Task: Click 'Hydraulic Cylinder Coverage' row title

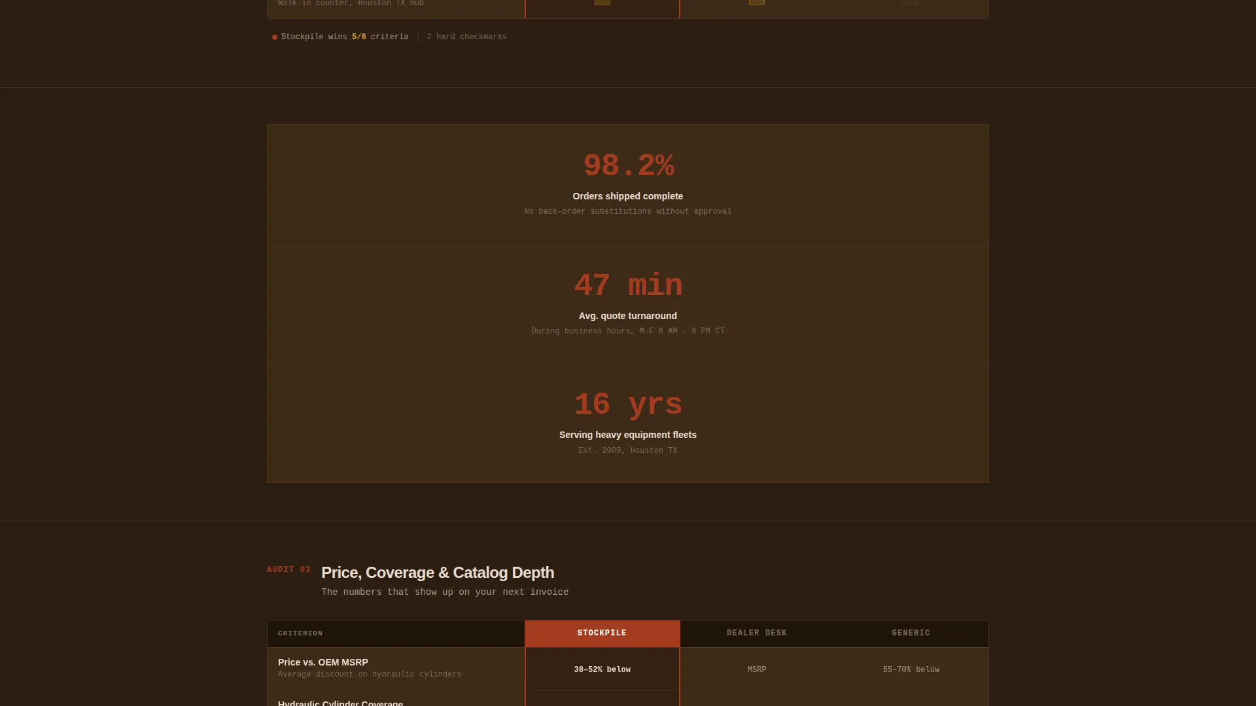Action: (x=340, y=703)
